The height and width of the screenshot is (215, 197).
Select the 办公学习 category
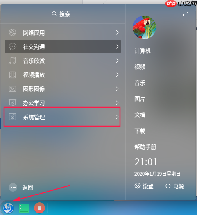[63, 103]
